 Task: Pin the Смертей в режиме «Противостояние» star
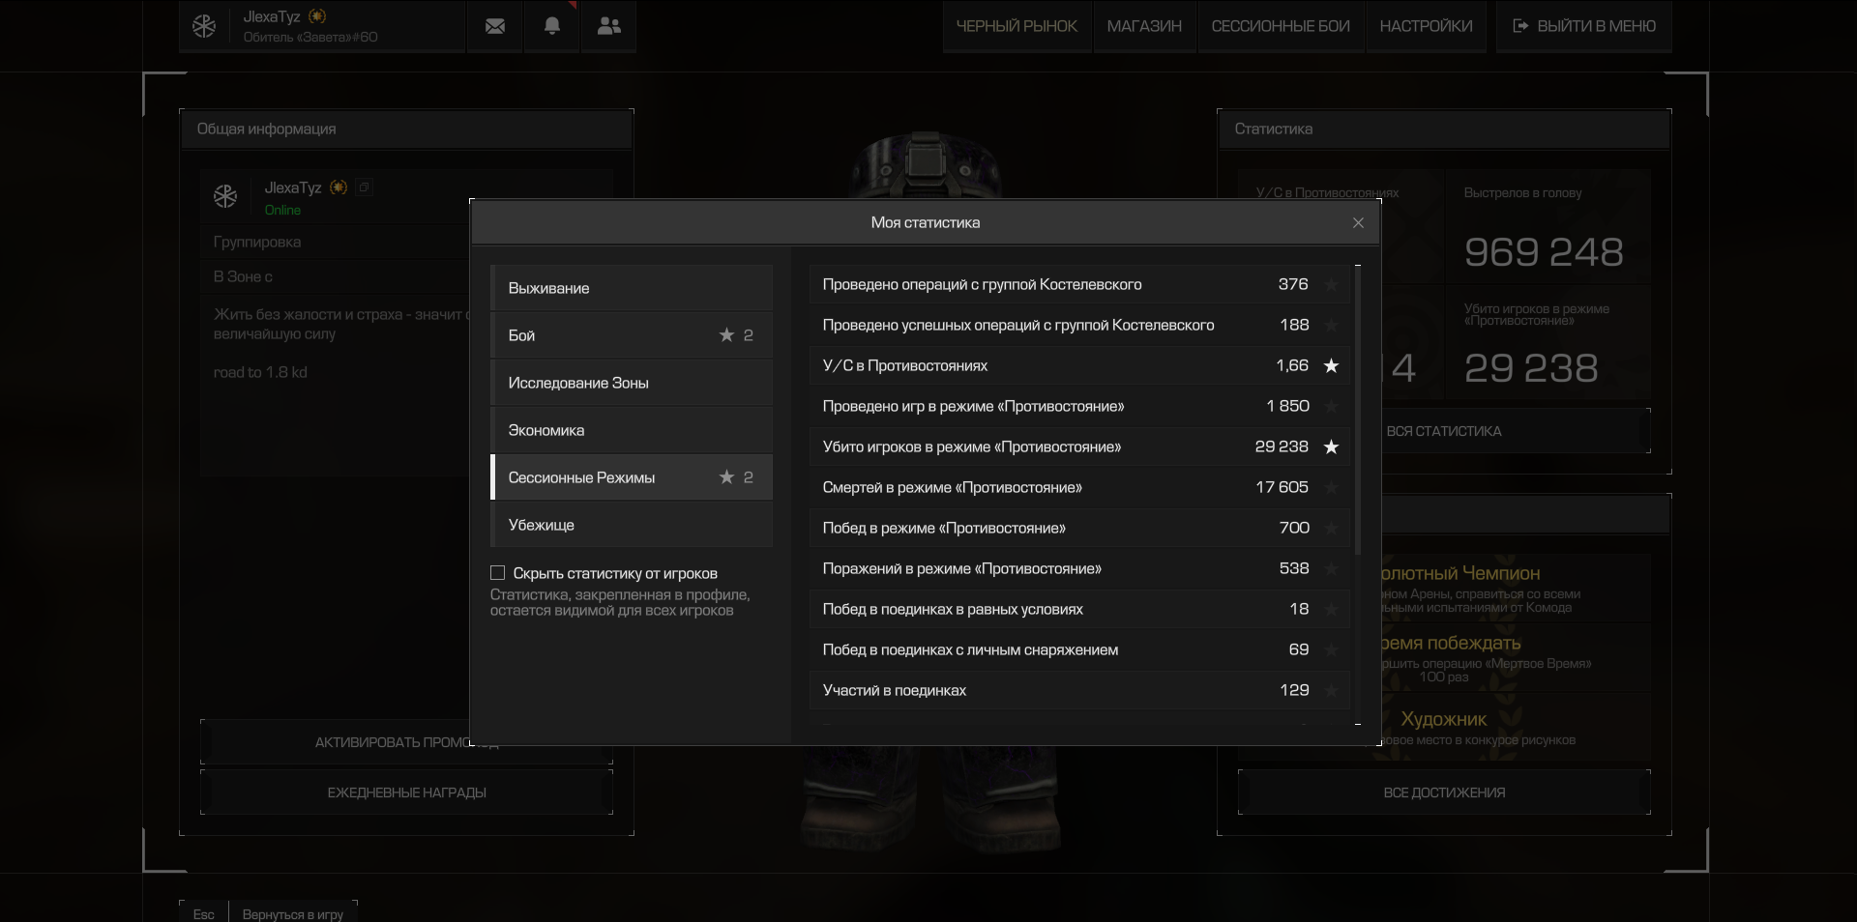click(1331, 487)
